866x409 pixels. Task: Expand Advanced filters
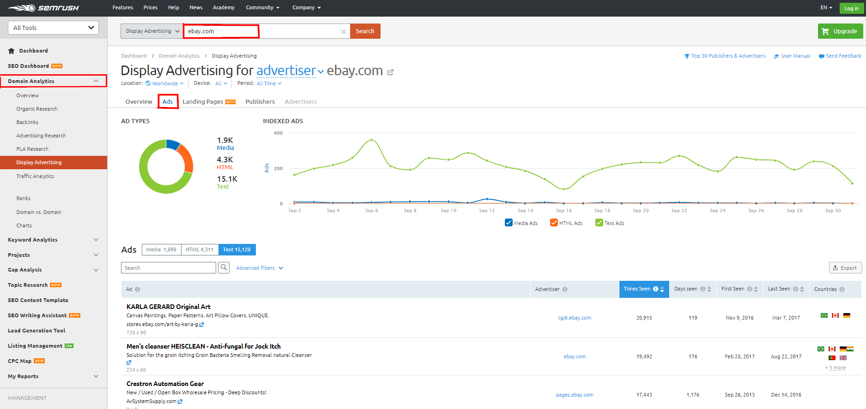(260, 268)
